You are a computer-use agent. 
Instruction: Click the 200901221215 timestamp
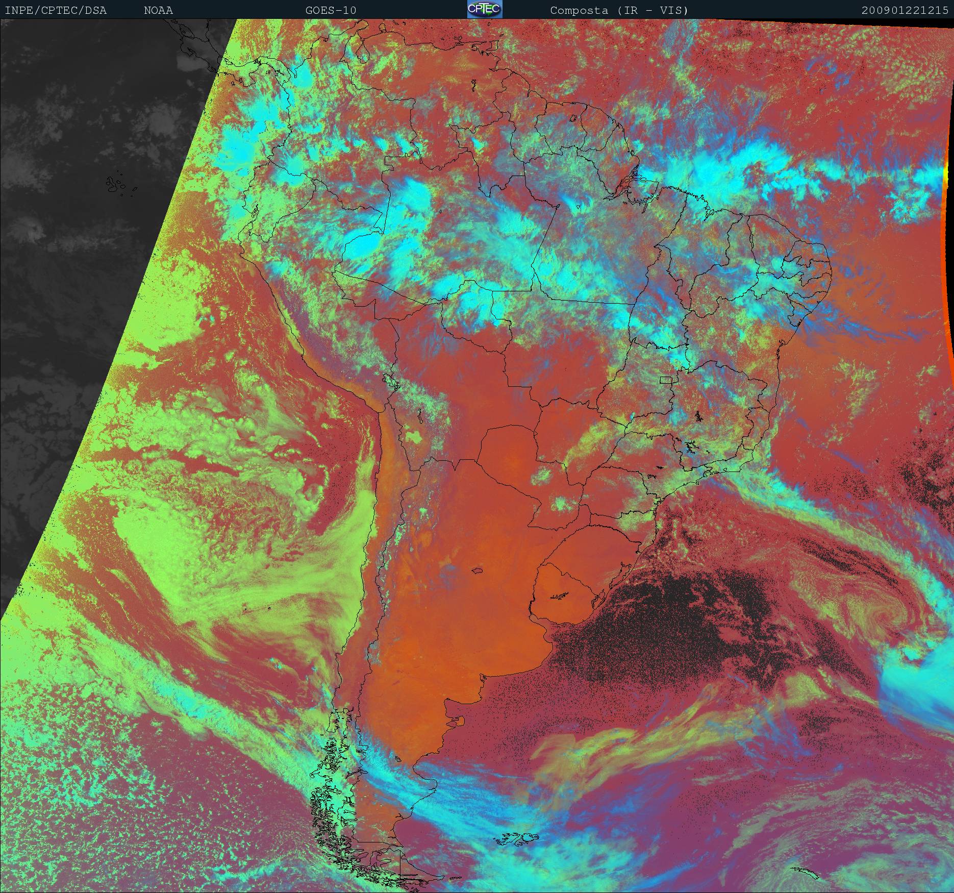905,10
